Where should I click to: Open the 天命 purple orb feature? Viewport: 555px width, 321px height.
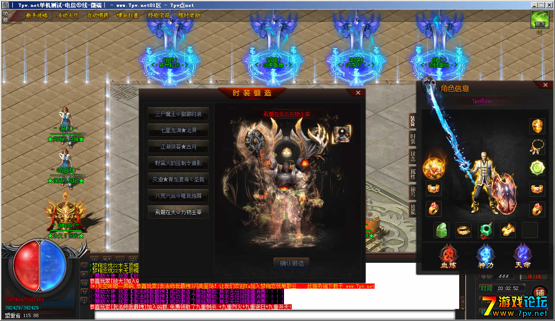pos(522,256)
